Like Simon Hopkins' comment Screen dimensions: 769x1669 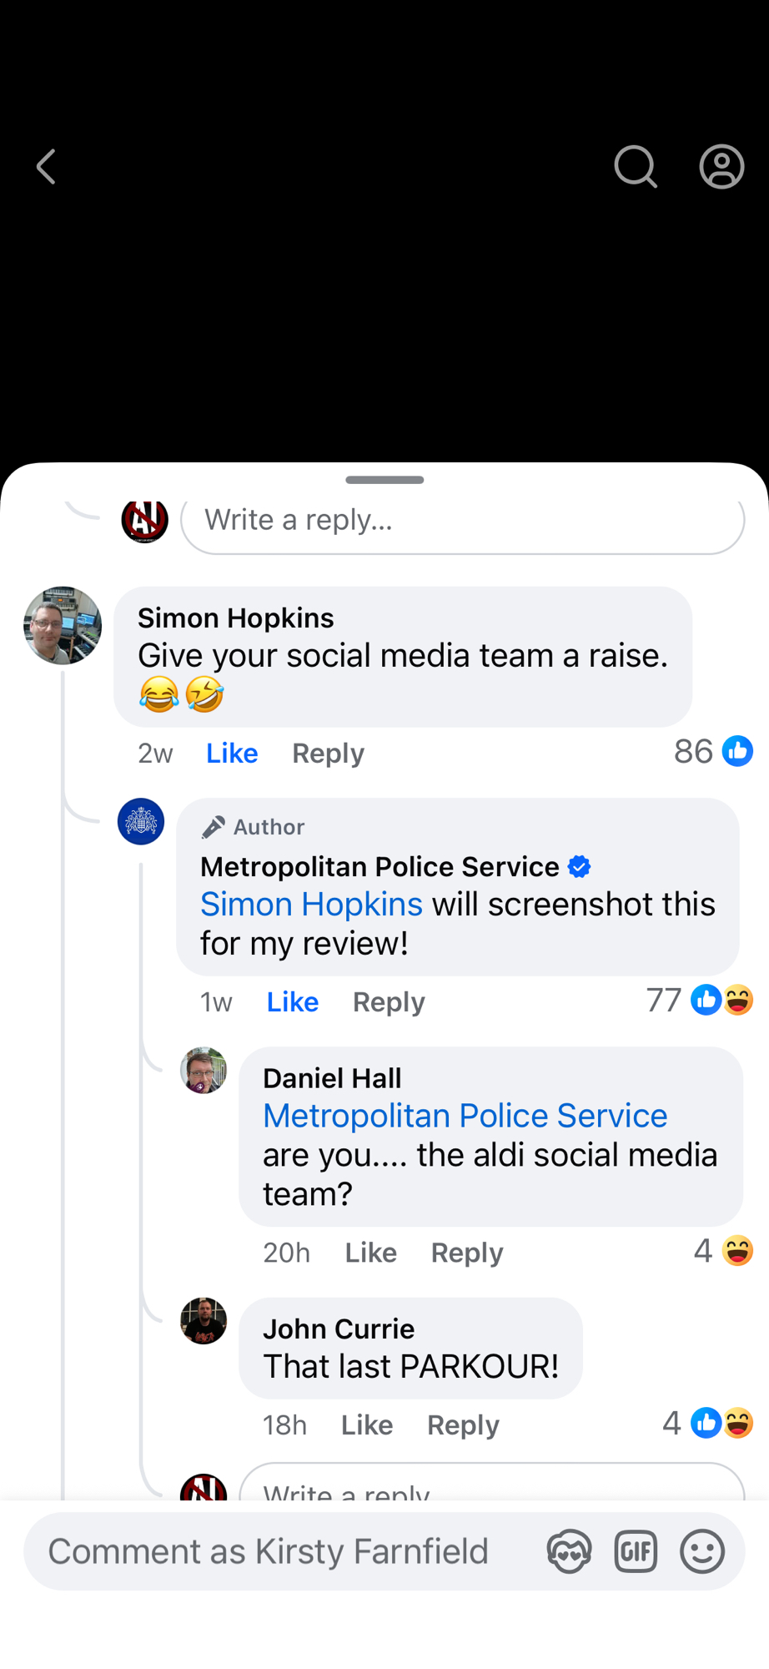coord(232,754)
